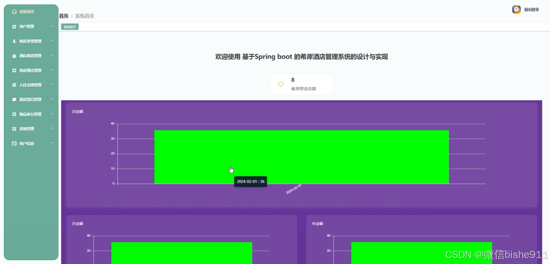Click the 年金额 chart title
Screen dimensions: 550x264
318,224
